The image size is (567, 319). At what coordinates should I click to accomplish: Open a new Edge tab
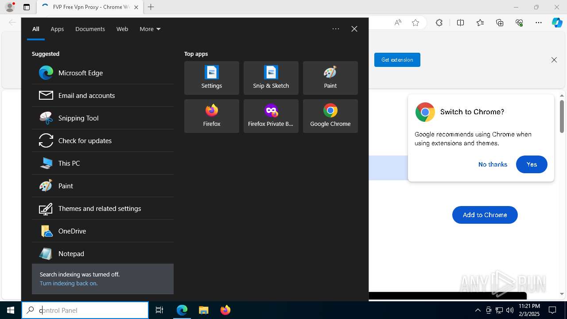151,7
